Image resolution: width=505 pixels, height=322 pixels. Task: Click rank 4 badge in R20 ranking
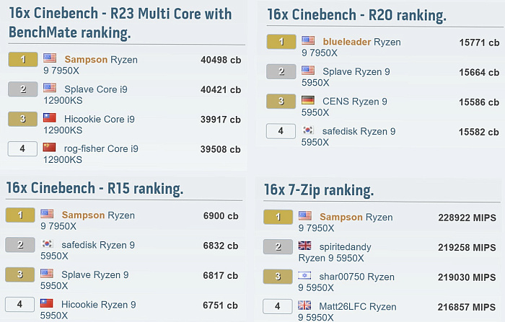point(281,131)
